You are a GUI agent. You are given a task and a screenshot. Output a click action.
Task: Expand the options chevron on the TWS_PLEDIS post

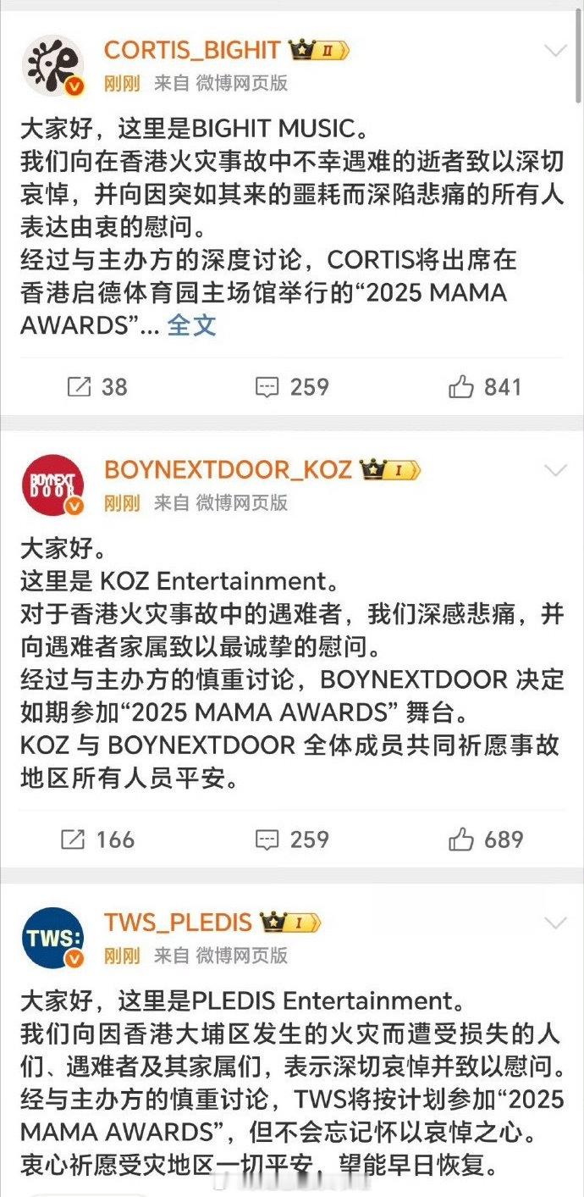tap(555, 923)
